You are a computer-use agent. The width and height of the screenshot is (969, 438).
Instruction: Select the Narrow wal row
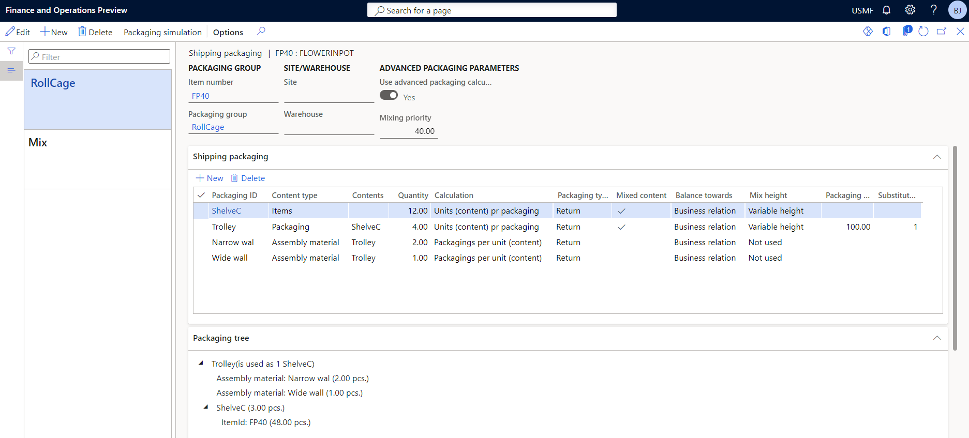click(x=557, y=242)
